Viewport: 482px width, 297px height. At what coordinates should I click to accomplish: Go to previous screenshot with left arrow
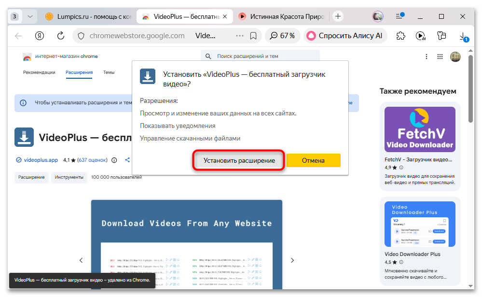tap(81, 260)
